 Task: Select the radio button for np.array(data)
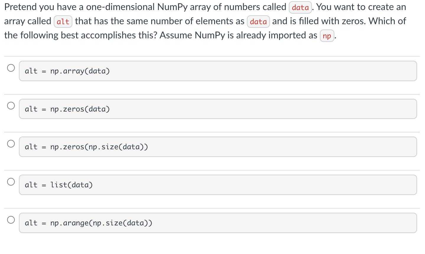pos(11,68)
